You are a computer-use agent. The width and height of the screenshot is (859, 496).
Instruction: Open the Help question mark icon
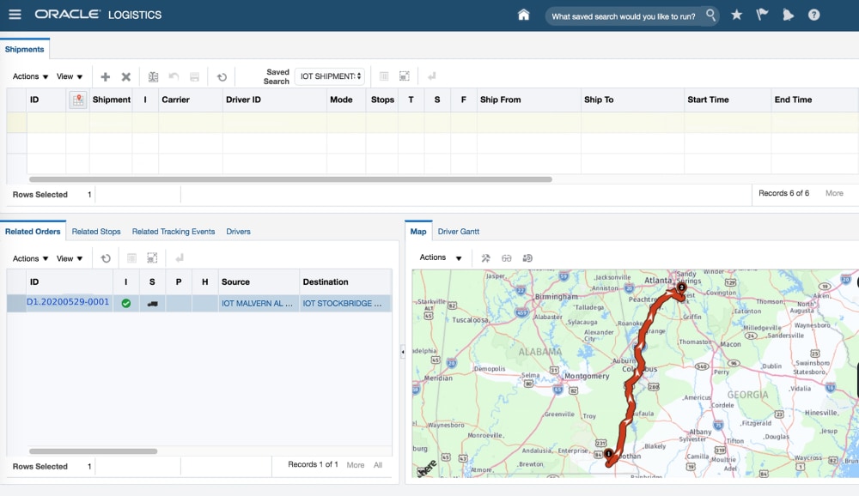(x=814, y=15)
